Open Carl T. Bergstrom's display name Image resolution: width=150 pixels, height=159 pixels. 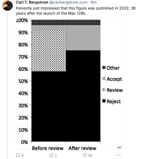click(32, 2)
